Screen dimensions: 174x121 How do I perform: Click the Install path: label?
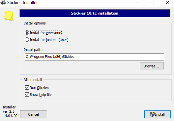pyautogui.click(x=33, y=50)
